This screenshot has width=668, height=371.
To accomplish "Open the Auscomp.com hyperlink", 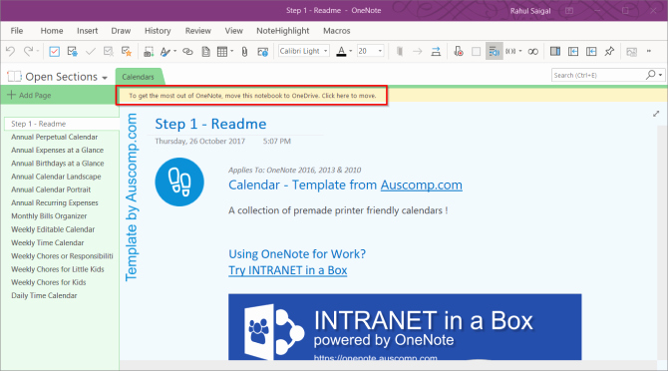I will pyautogui.click(x=422, y=185).
